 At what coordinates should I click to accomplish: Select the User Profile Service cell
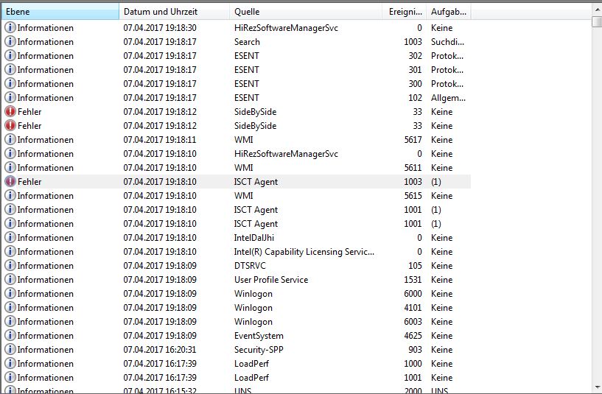tap(271, 280)
